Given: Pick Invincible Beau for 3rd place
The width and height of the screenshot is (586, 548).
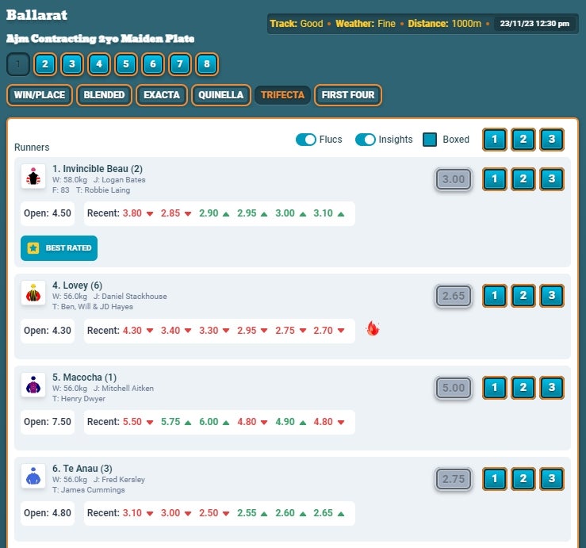Looking at the screenshot, I should click(552, 179).
